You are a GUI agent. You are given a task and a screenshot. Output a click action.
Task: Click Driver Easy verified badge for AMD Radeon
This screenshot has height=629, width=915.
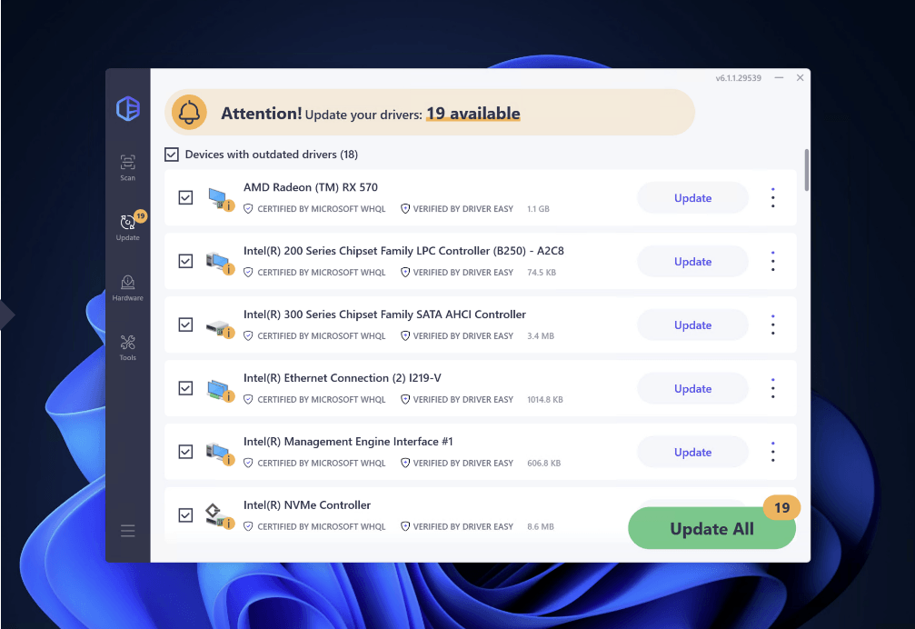coord(457,209)
